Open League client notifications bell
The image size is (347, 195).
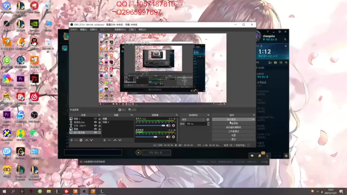click(285, 39)
